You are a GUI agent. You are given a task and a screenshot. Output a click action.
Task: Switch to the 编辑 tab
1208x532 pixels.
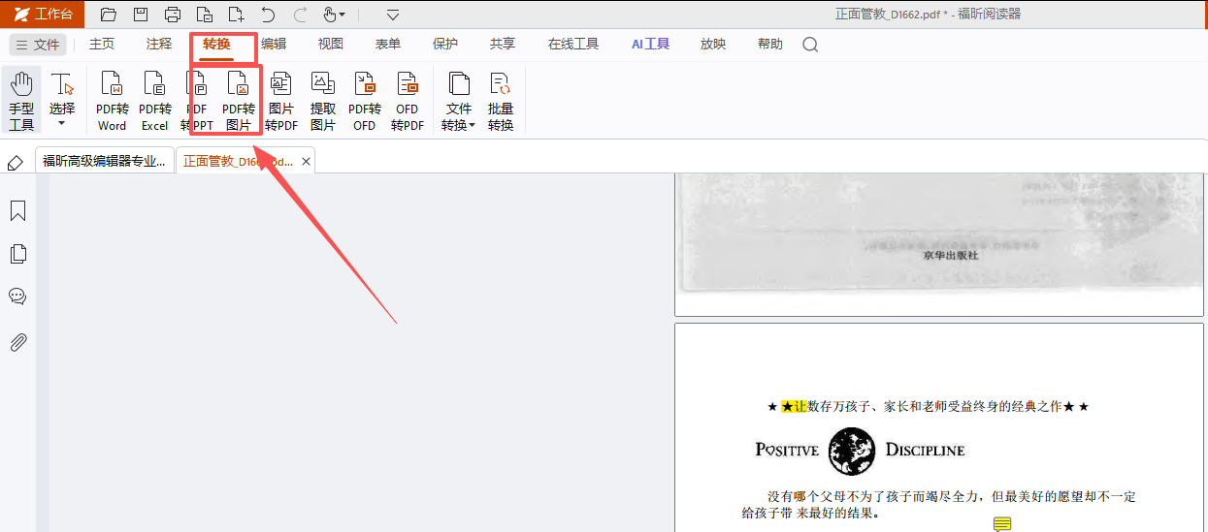coord(274,45)
